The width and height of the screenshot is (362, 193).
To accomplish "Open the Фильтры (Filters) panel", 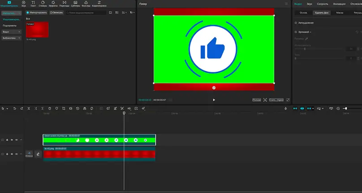I will 86,4.
